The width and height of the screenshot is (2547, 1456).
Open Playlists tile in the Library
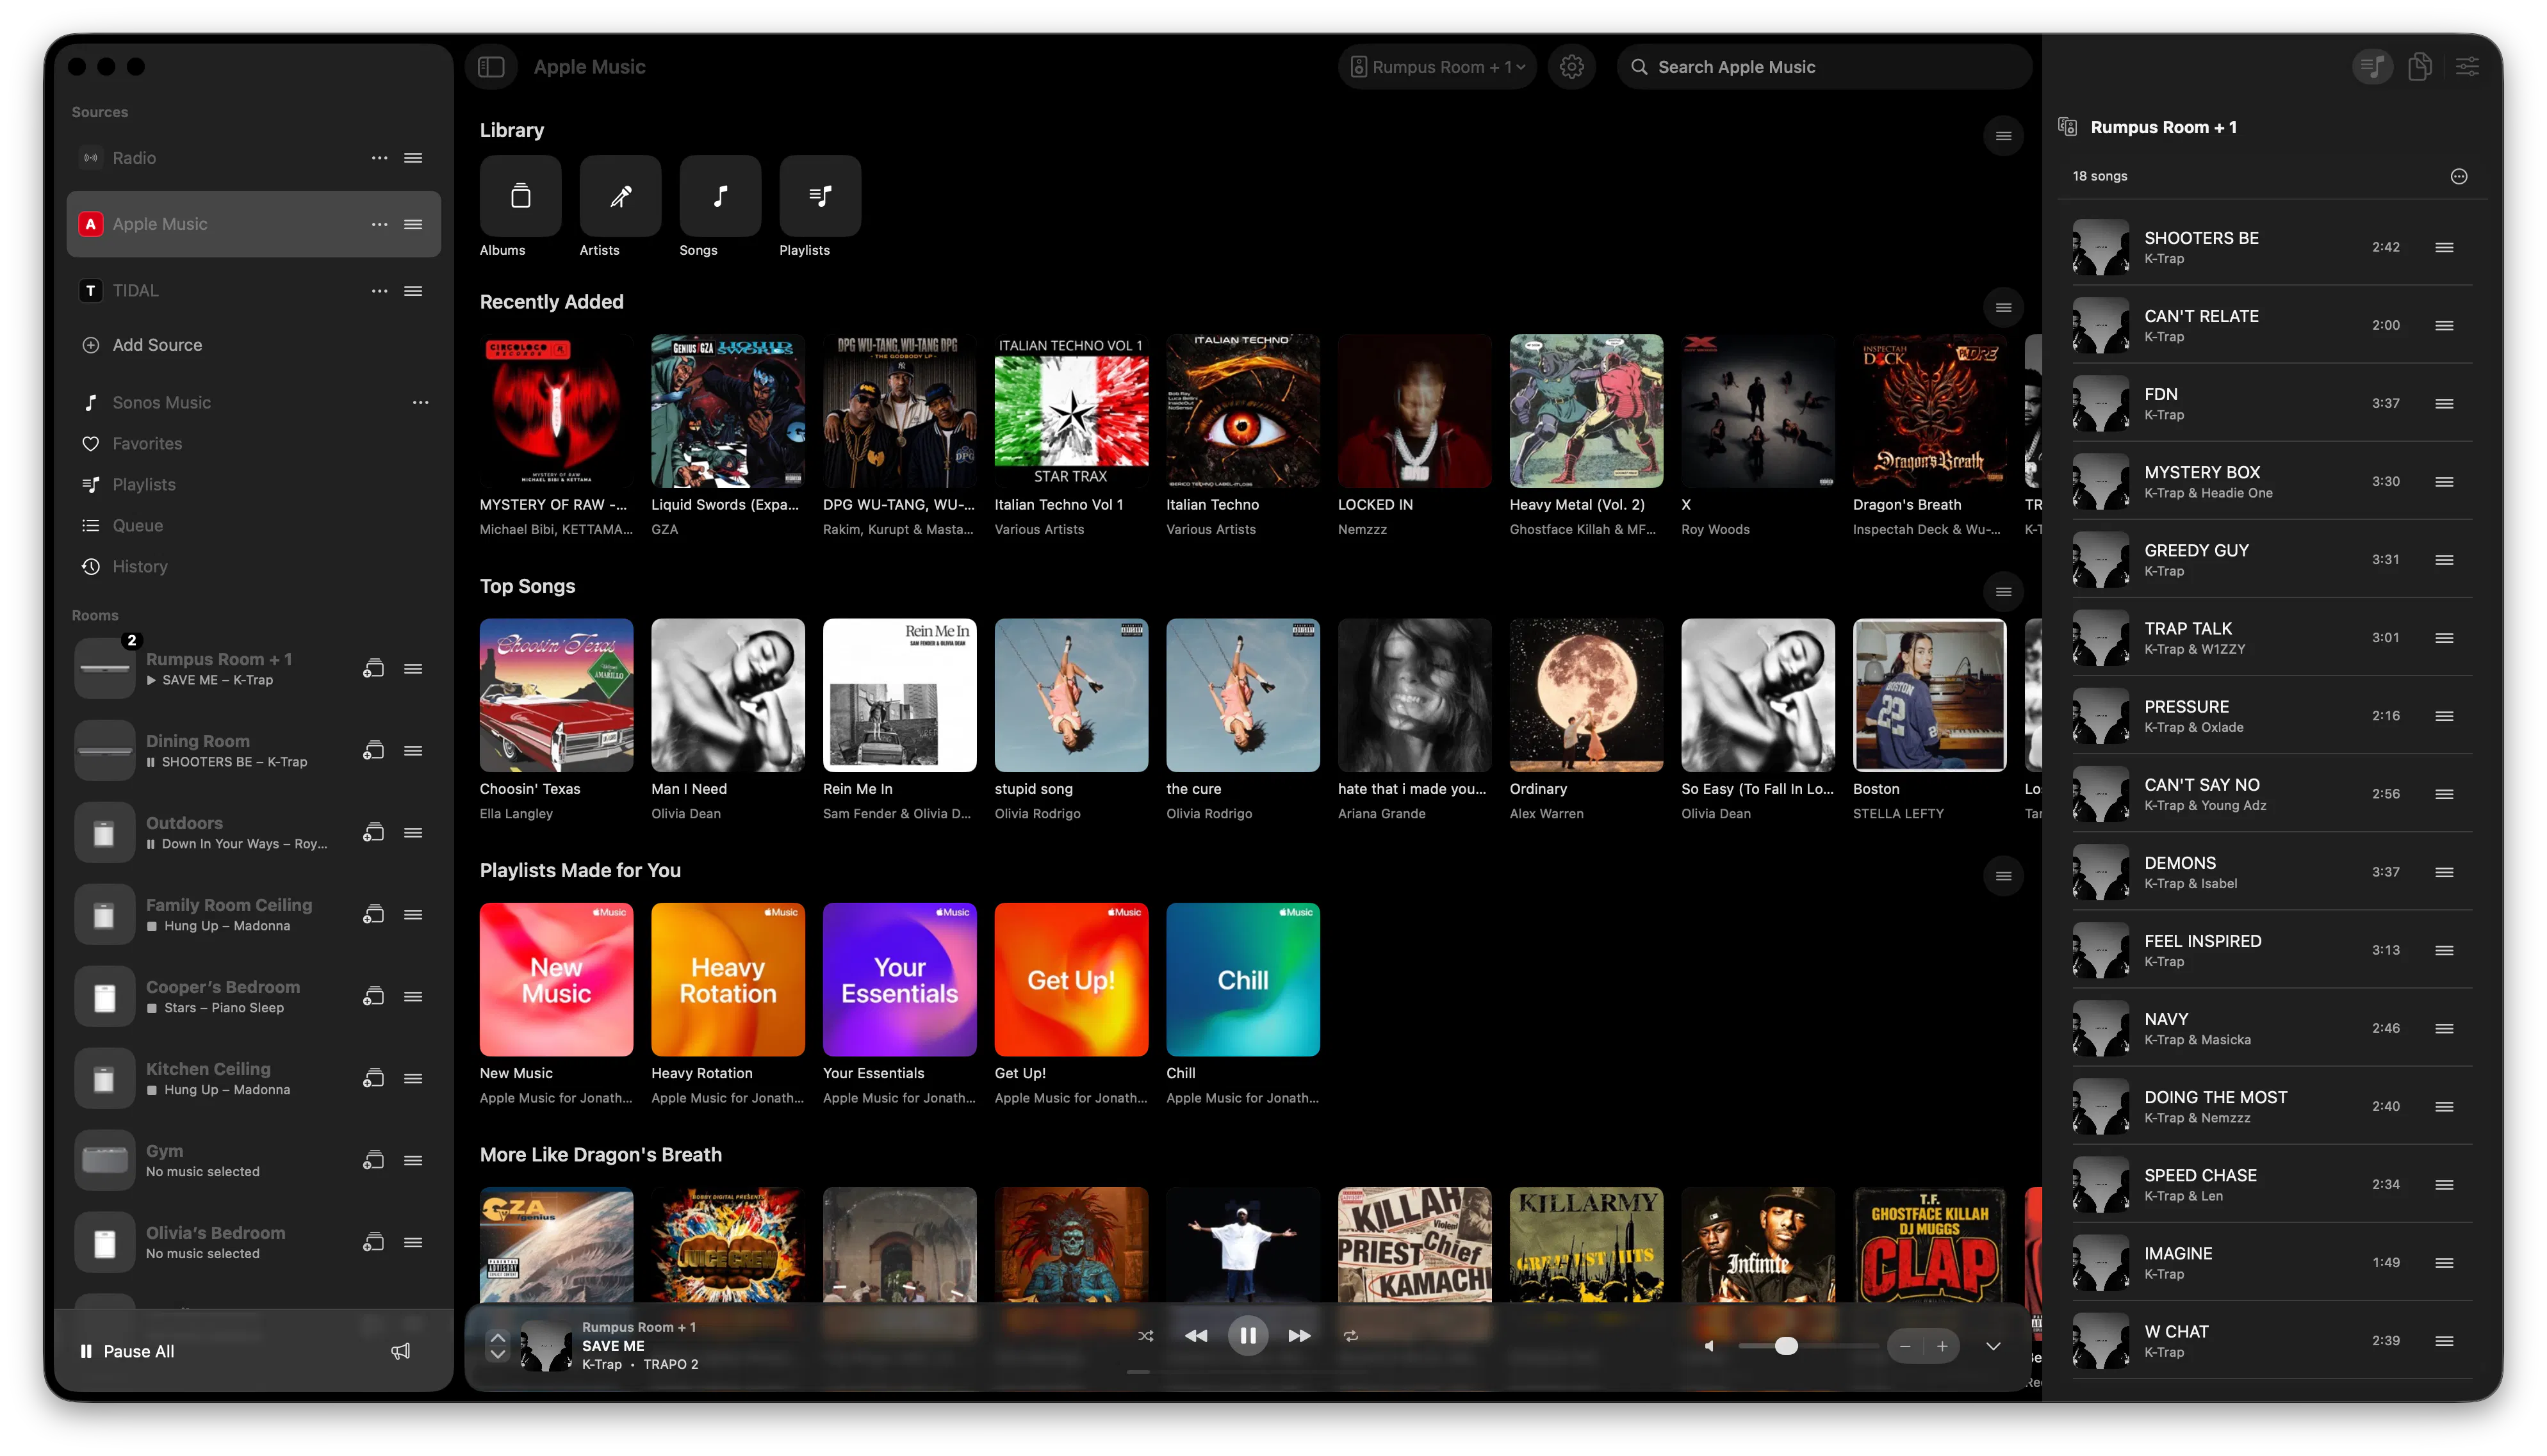click(821, 196)
